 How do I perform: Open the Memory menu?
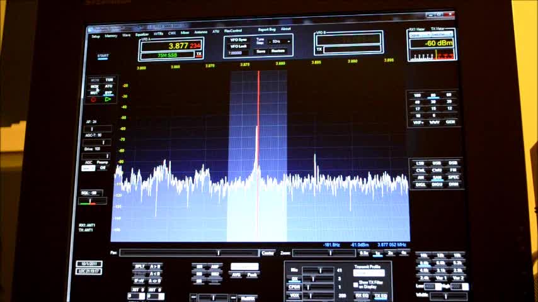click(x=111, y=36)
